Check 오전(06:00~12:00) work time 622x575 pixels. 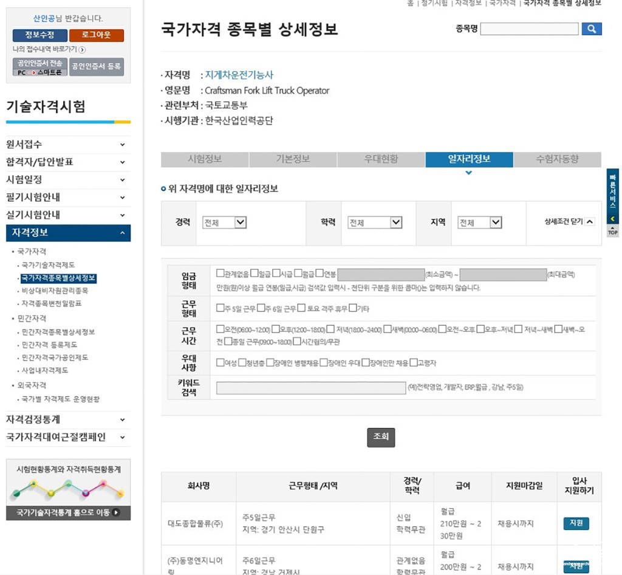tap(220, 329)
